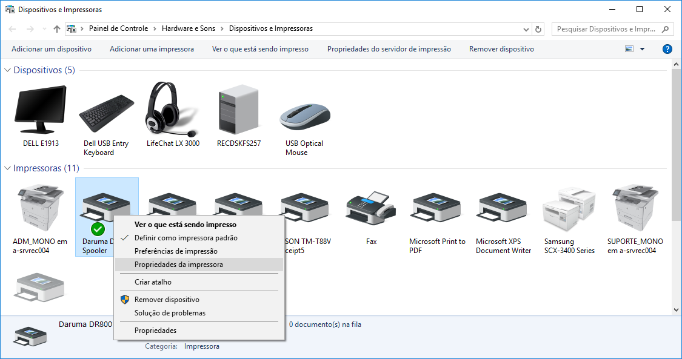Select the RECDSKFS257 computer device
This screenshot has height=359, width=682.
click(239, 114)
